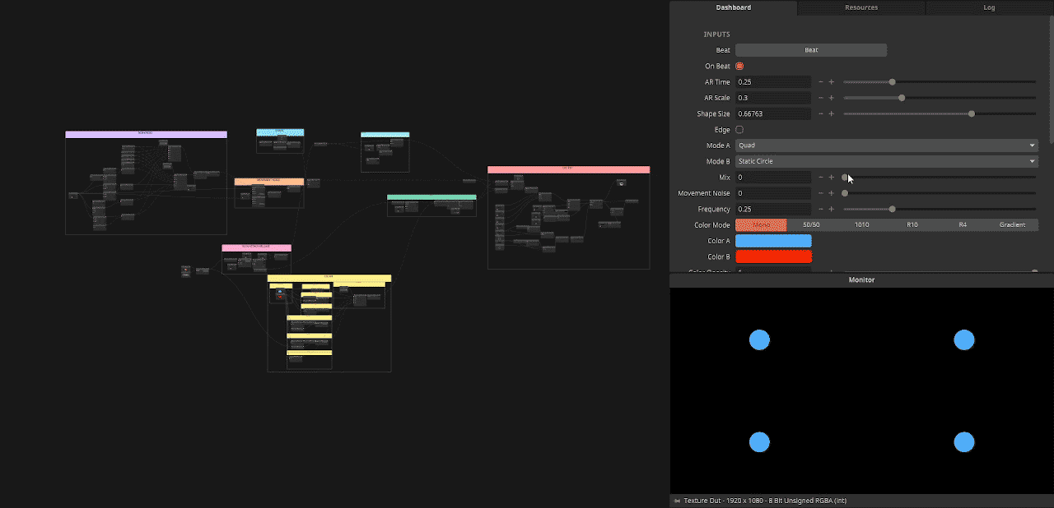Click the plus icon next to Frequency
This screenshot has height=508, width=1054.
point(831,210)
